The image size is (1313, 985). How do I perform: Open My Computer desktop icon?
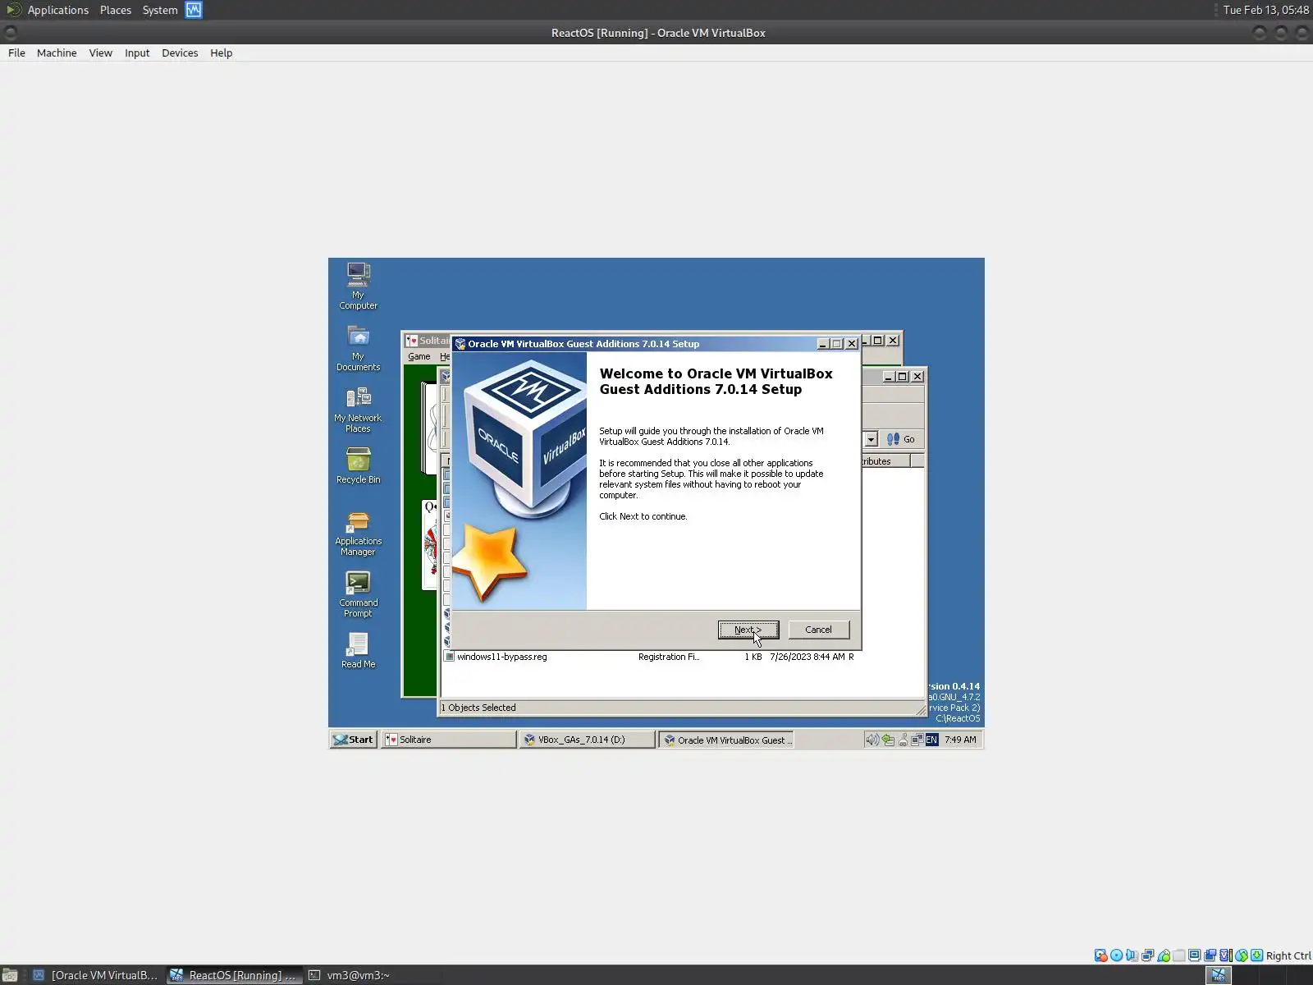359,286
